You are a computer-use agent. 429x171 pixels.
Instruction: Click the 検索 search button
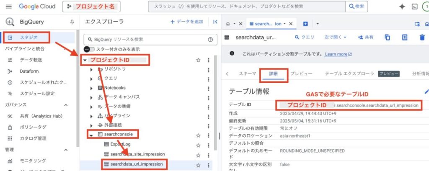356,7
